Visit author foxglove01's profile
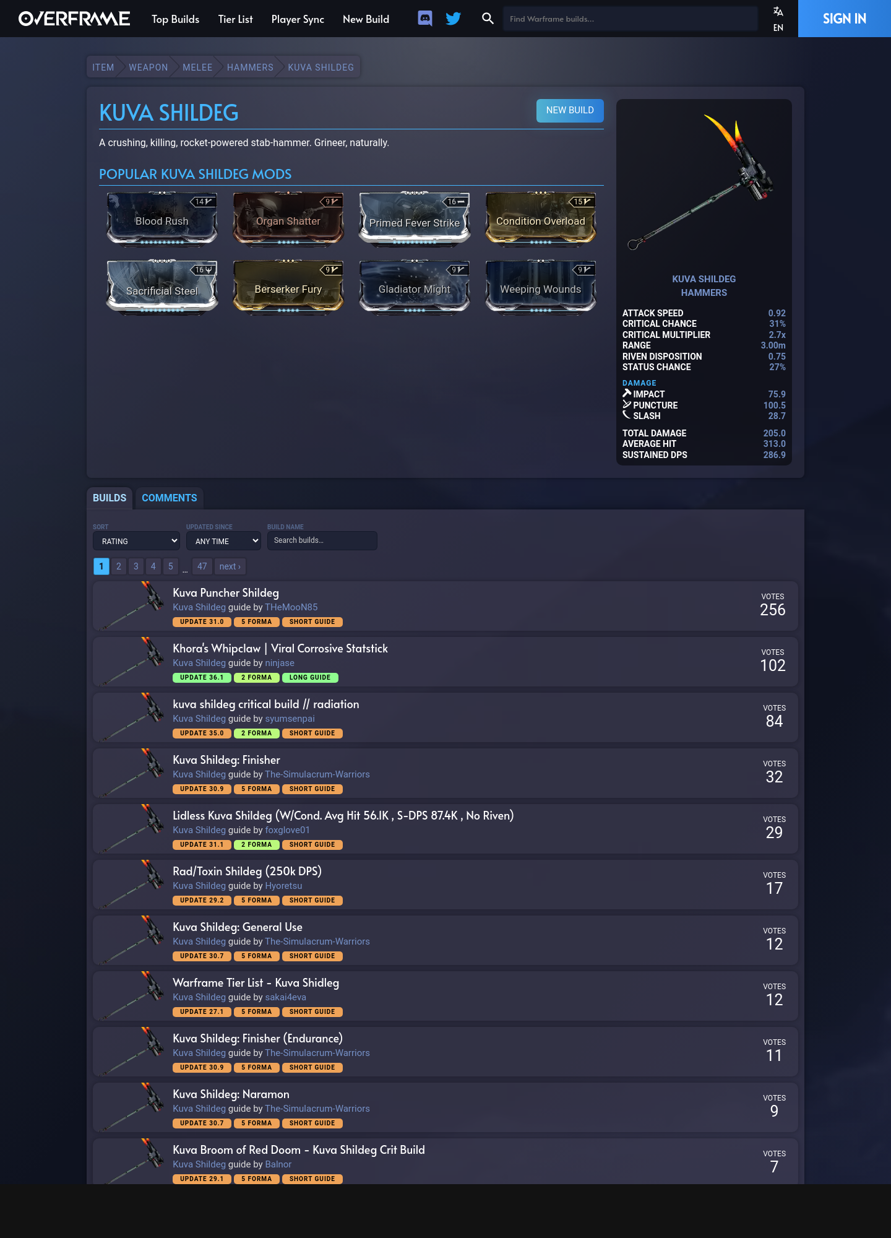 [x=288, y=830]
